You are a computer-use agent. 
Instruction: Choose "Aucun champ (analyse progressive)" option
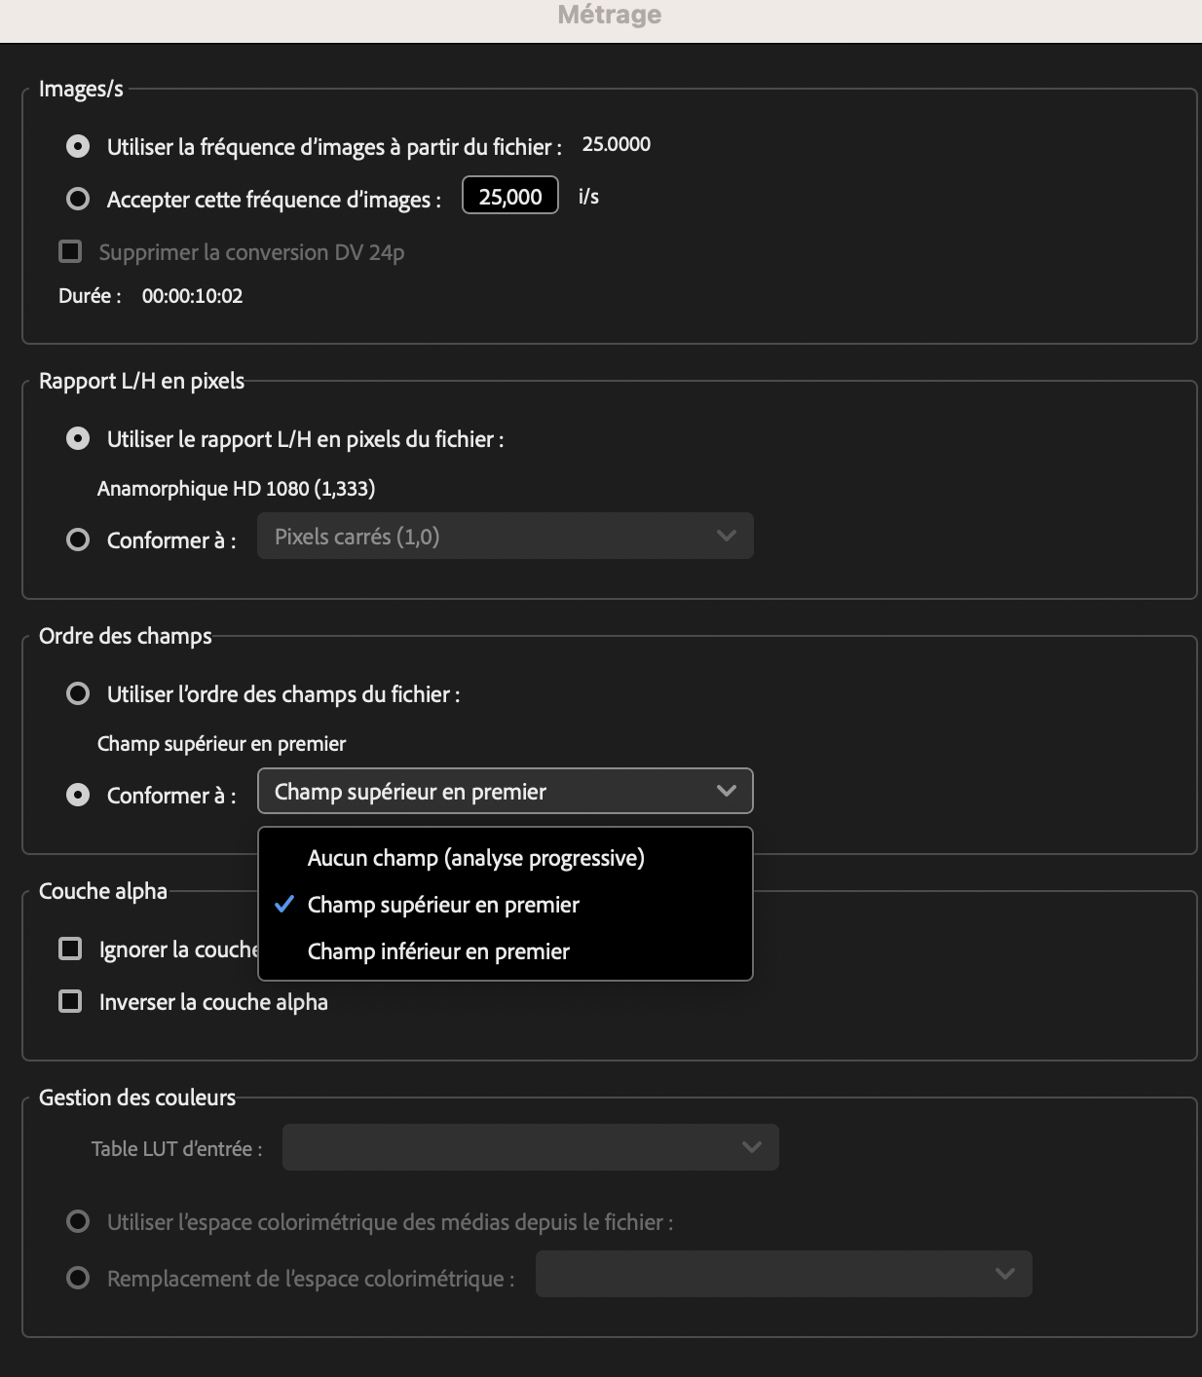pos(475,858)
